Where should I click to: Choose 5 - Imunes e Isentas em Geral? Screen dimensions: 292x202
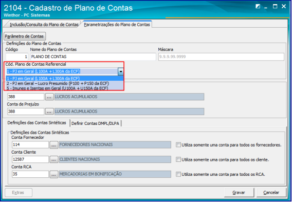65,88
